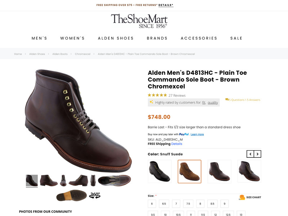The width and height of the screenshot is (288, 216).
Task: Click the left arrow in color selector
Action: tap(249, 153)
